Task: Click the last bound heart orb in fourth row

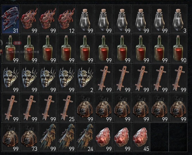Action: click(178, 108)
